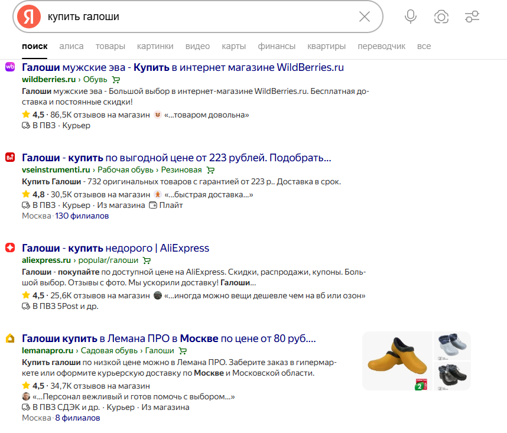Clear the search query with X icon
Viewport: 507px width, 433px height.
(x=365, y=17)
